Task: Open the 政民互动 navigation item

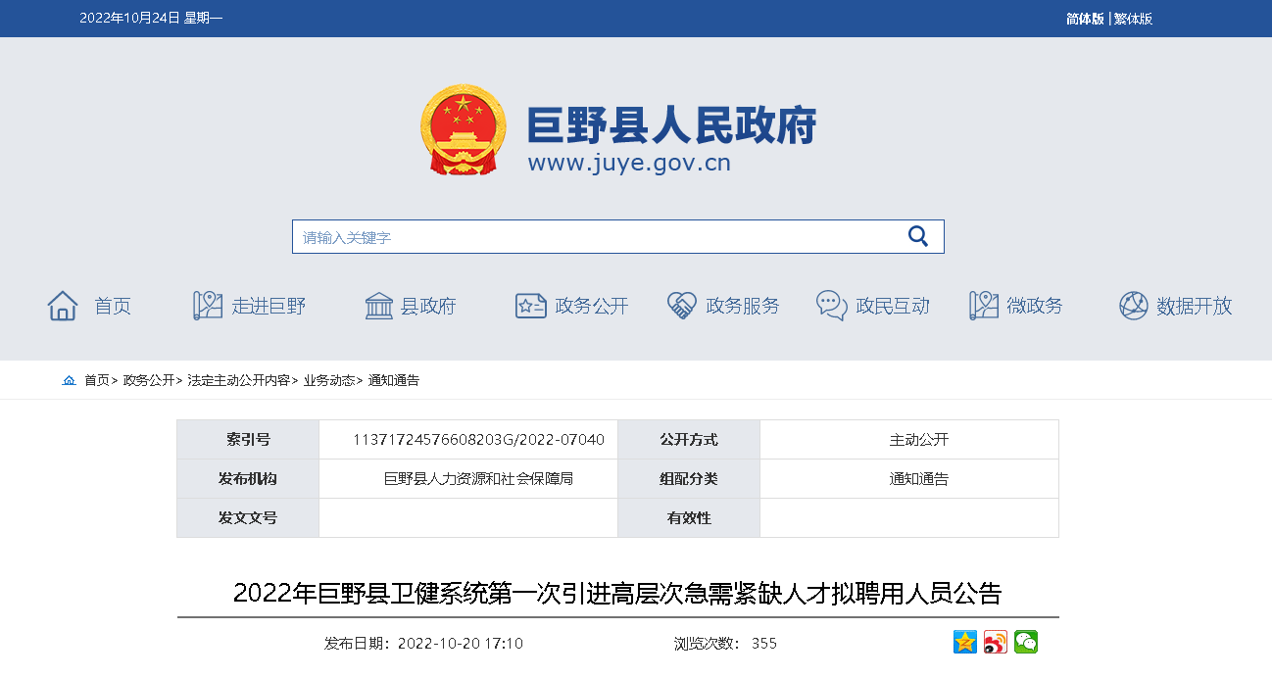Action: coord(873,306)
